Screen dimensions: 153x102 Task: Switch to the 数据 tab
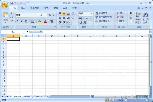pos(56,8)
